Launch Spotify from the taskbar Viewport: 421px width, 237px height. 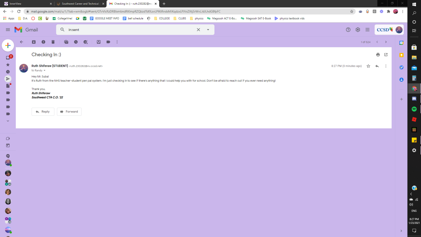[x=414, y=109]
